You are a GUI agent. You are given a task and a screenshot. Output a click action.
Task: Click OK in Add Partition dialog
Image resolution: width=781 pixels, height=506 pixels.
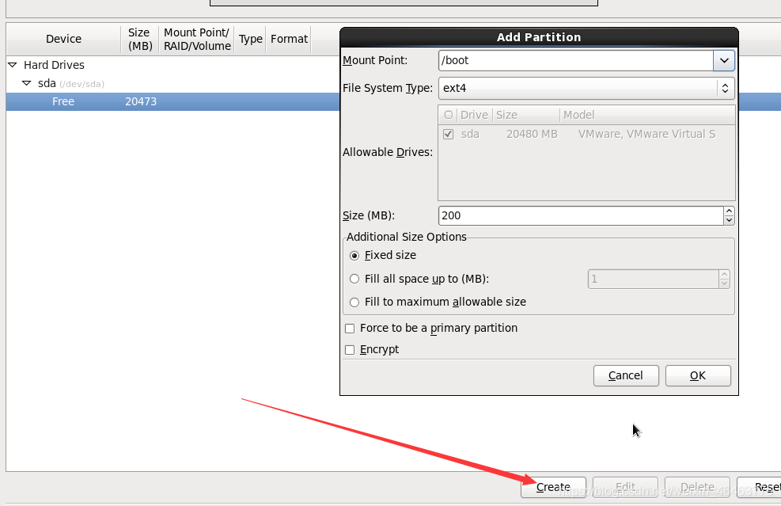click(x=698, y=375)
